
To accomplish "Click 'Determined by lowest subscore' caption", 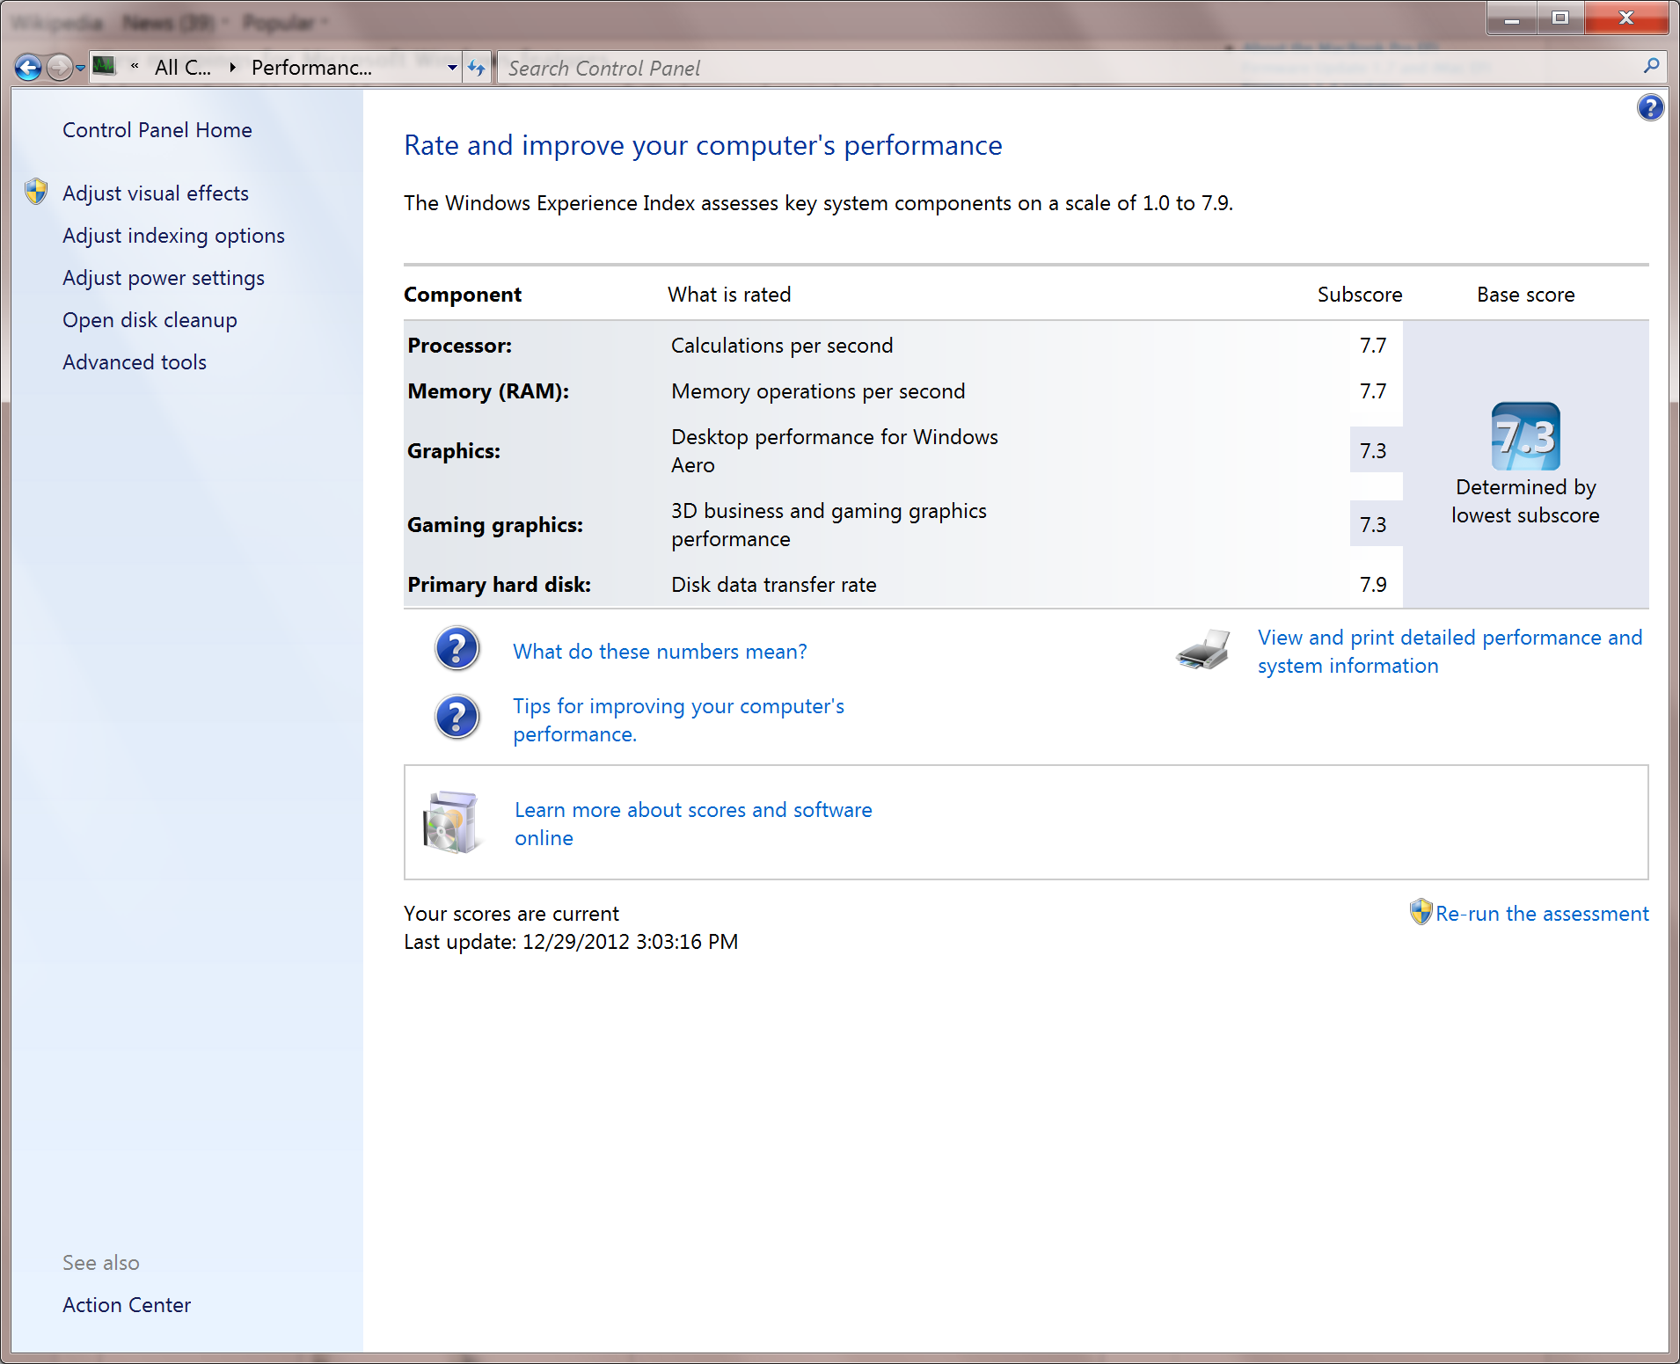I will point(1526,501).
